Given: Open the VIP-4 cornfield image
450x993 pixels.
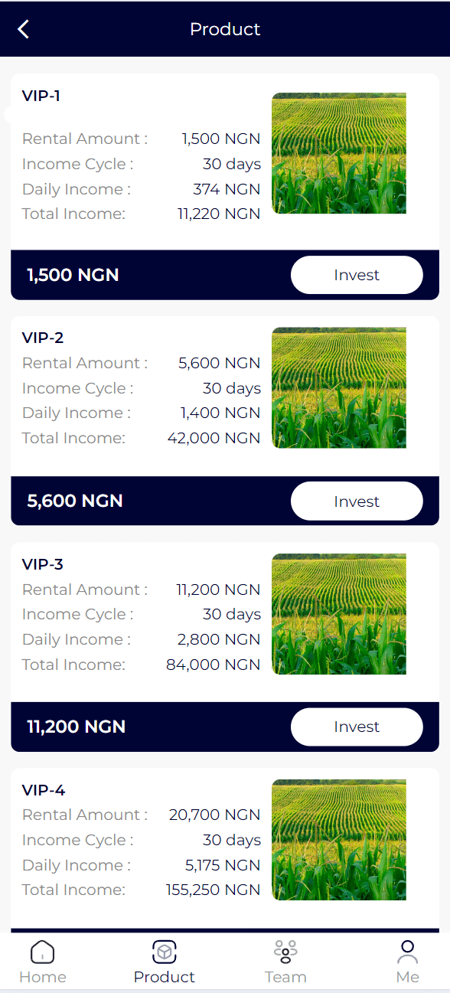Looking at the screenshot, I should click(x=339, y=840).
